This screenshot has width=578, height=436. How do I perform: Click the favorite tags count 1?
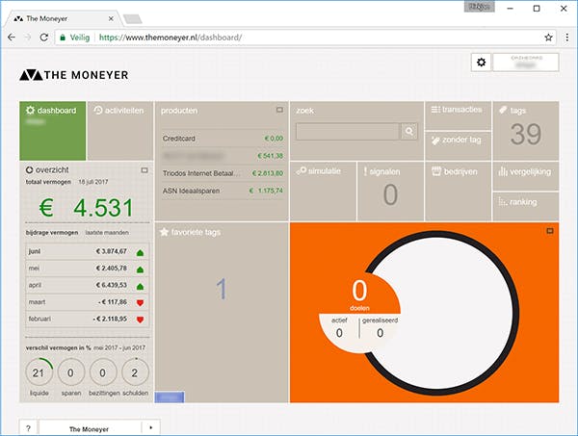pos(222,289)
